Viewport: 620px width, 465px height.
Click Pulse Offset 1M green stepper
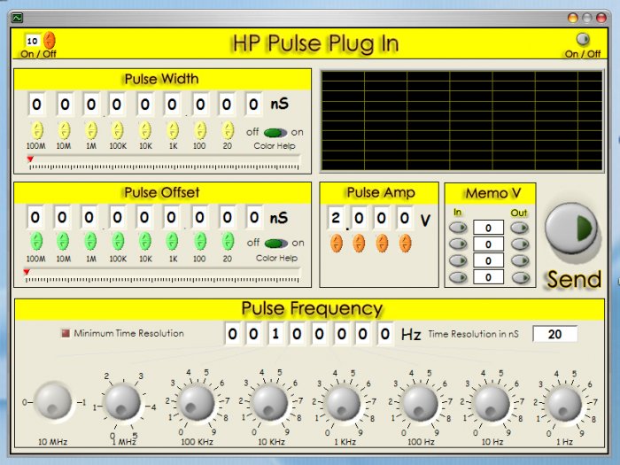click(x=90, y=241)
